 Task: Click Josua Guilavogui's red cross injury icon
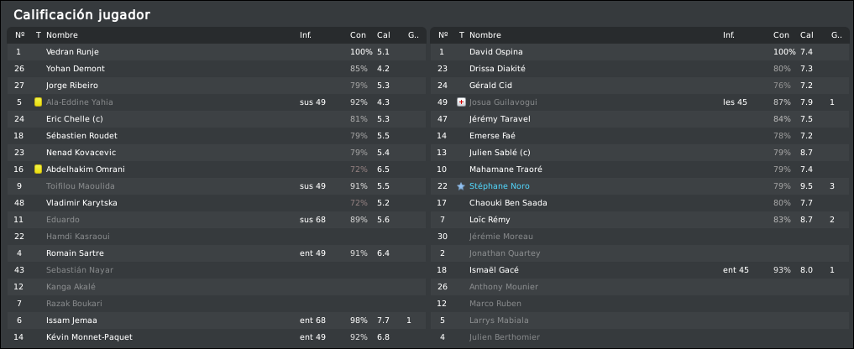click(x=461, y=102)
